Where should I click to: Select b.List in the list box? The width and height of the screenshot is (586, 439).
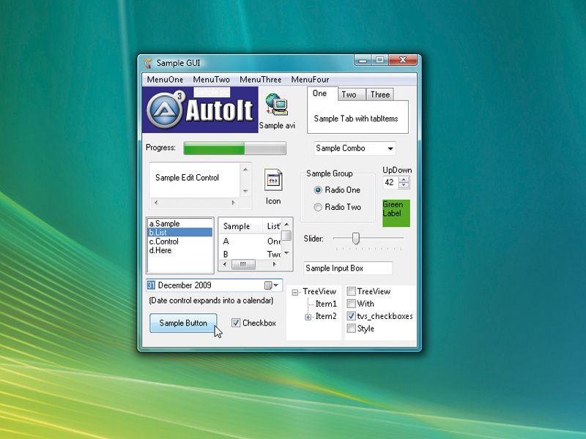pos(180,232)
